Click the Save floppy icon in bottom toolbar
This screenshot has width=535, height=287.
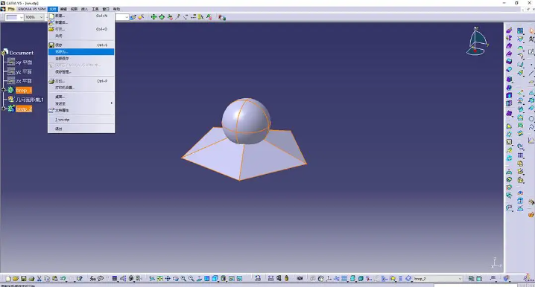click(24, 279)
